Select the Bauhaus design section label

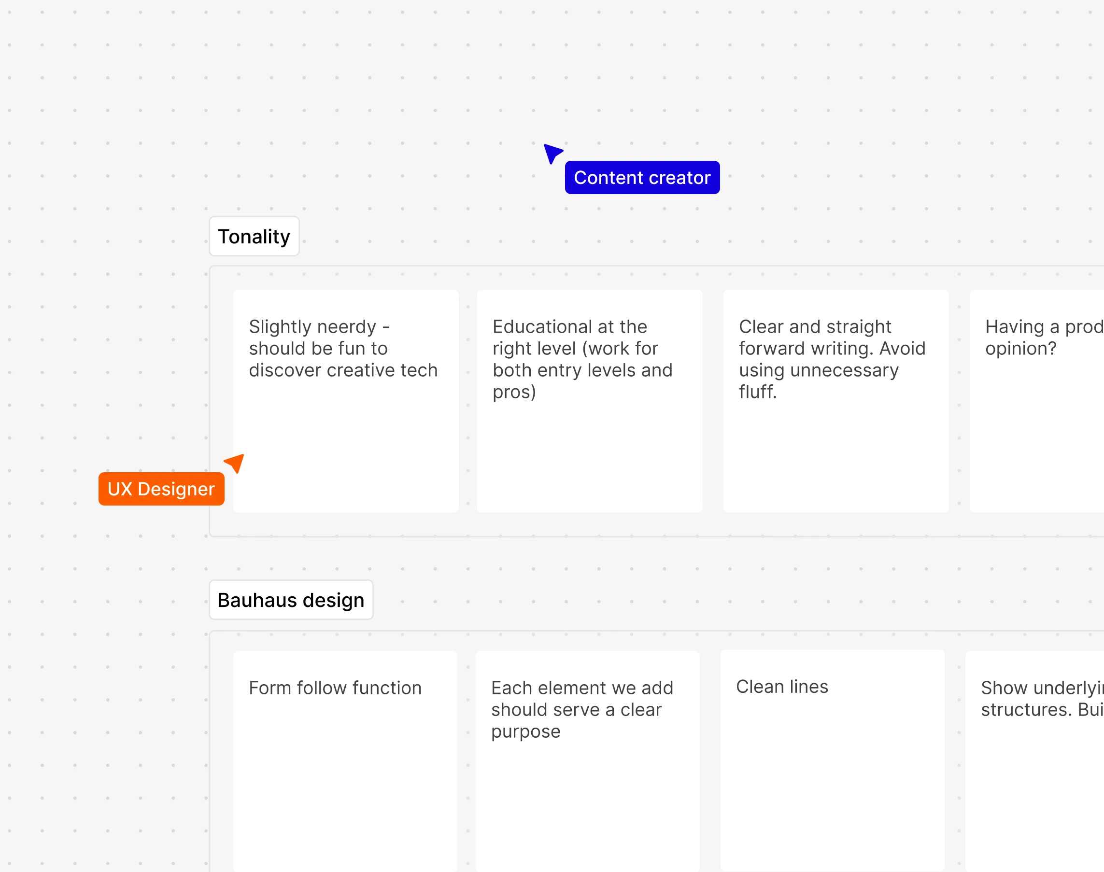[x=291, y=600]
